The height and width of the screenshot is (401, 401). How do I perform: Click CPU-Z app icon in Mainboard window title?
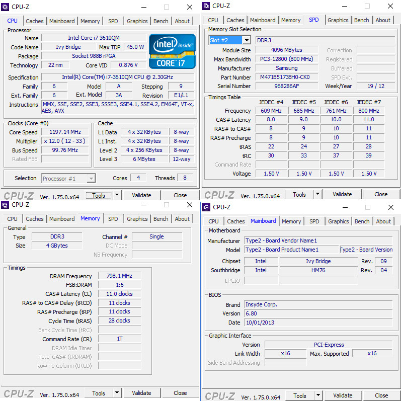206,207
